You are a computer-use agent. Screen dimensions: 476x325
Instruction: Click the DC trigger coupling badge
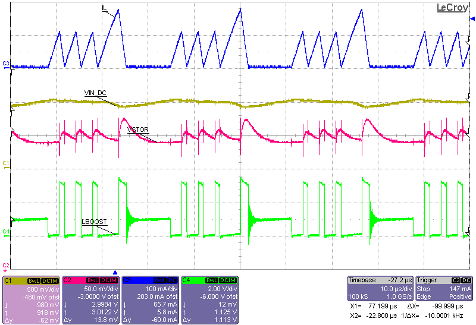pos(466,280)
